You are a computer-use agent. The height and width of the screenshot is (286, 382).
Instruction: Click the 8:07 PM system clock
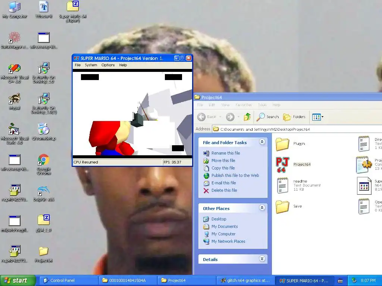(x=368, y=280)
